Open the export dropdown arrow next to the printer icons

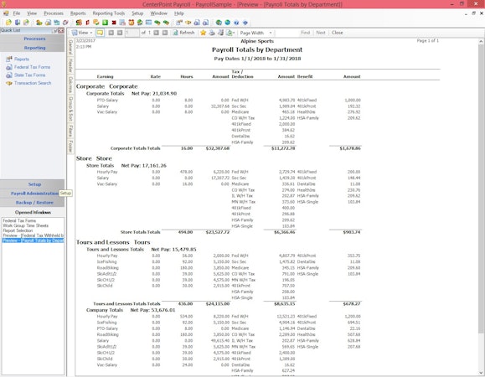coord(234,33)
